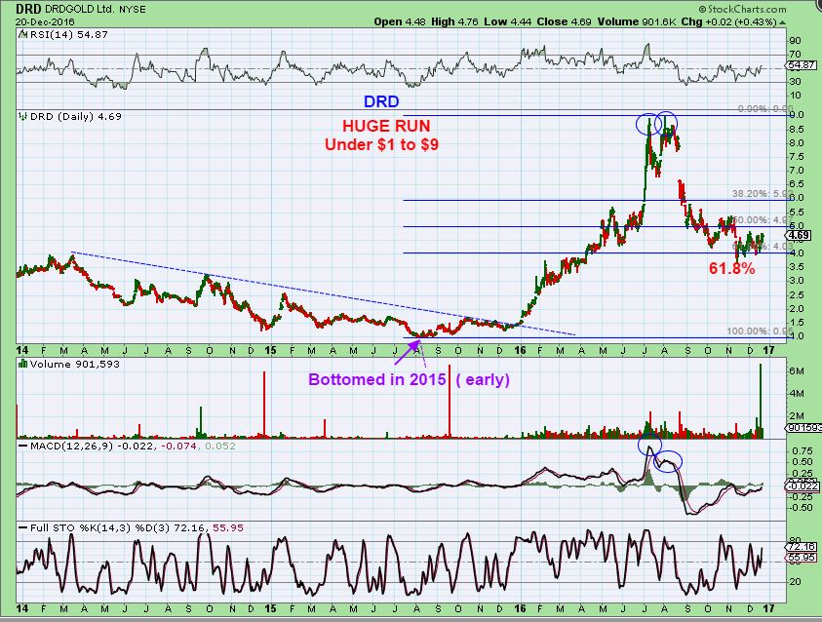The width and height of the screenshot is (822, 622).
Task: Click the 2.5 price axis label
Action: pos(797,294)
